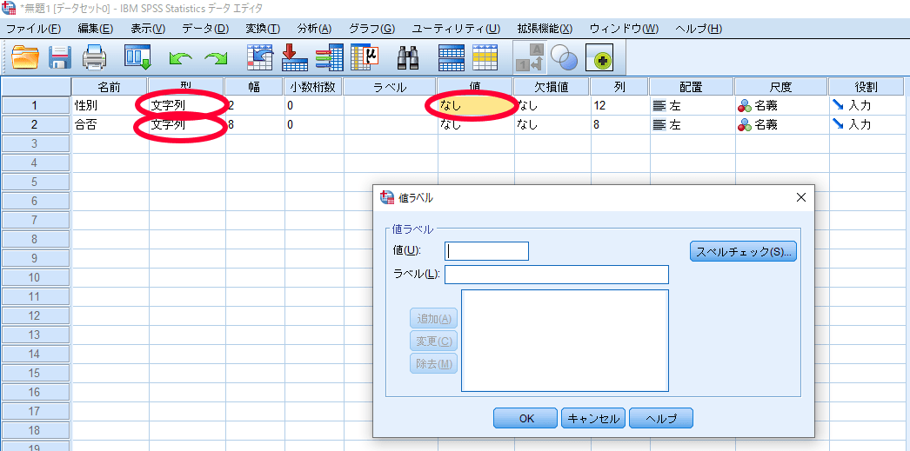The width and height of the screenshot is (910, 451).
Task: Undo the last action with green left arrow
Action: pos(180,58)
